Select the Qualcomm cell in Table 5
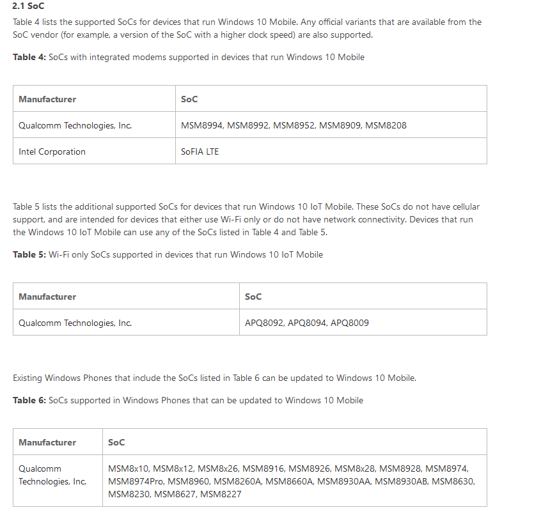The image size is (541, 526). (126, 322)
